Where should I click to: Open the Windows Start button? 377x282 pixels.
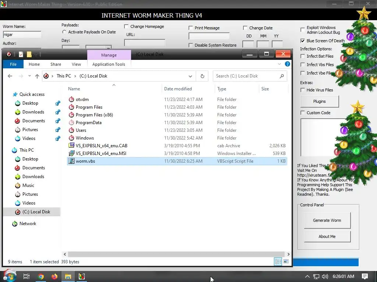(x=10, y=276)
